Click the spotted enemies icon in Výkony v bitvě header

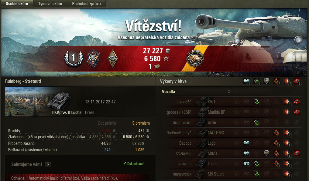256,81
